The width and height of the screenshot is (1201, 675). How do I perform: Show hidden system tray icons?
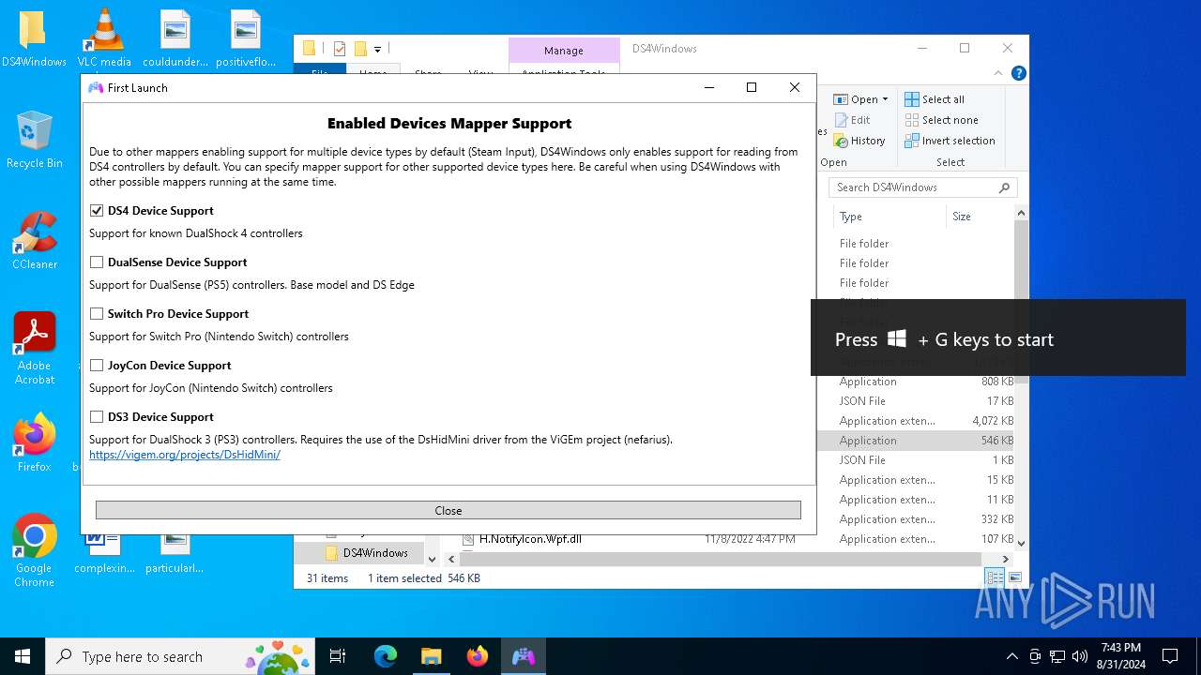coord(1011,656)
